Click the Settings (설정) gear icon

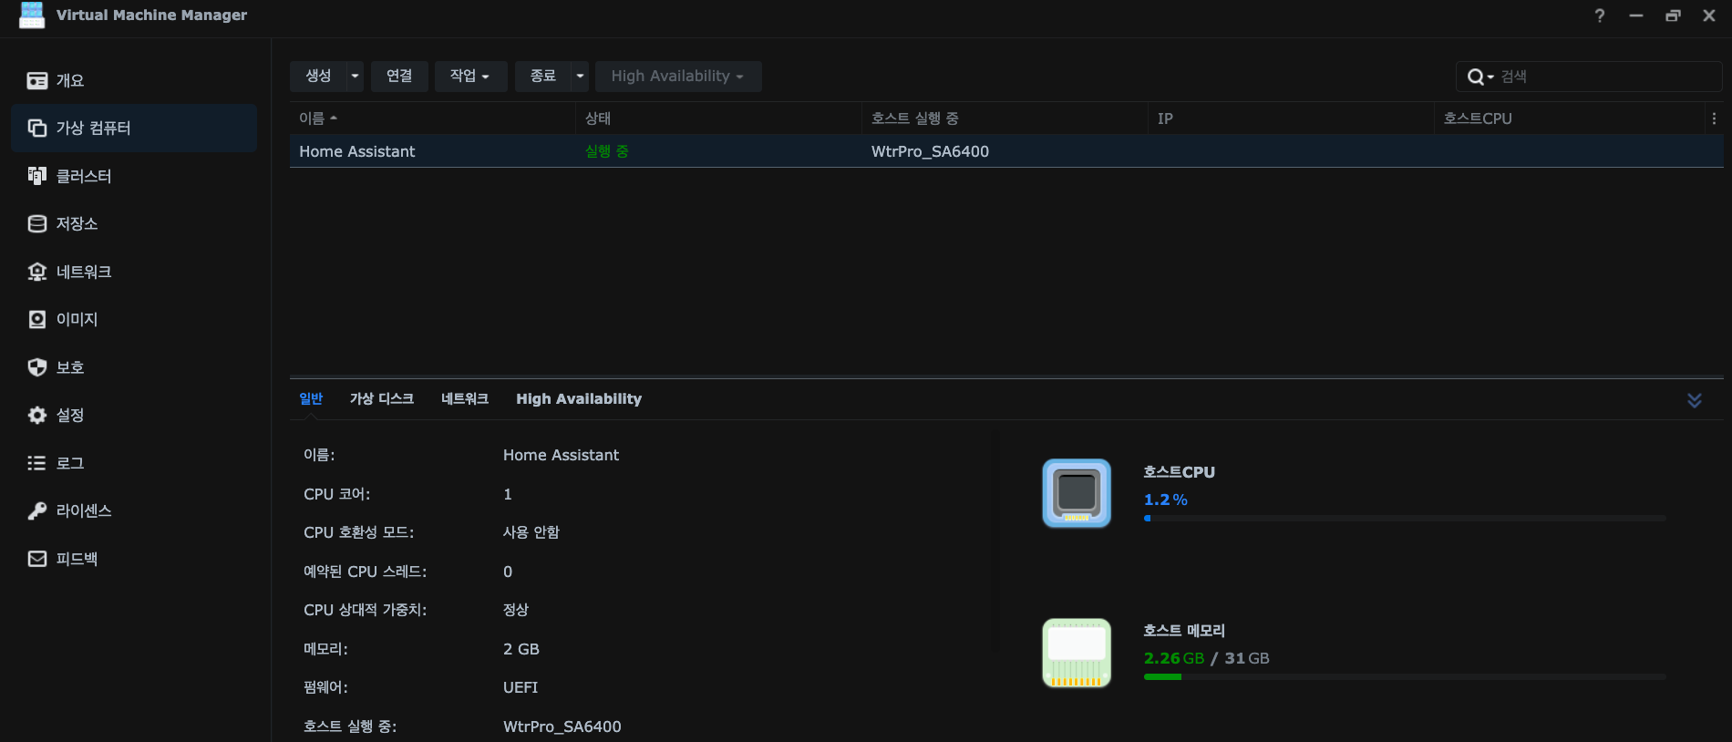click(x=36, y=416)
